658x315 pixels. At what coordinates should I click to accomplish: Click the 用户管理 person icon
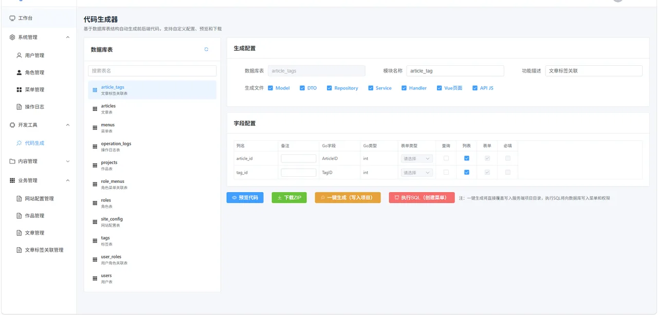[20, 55]
